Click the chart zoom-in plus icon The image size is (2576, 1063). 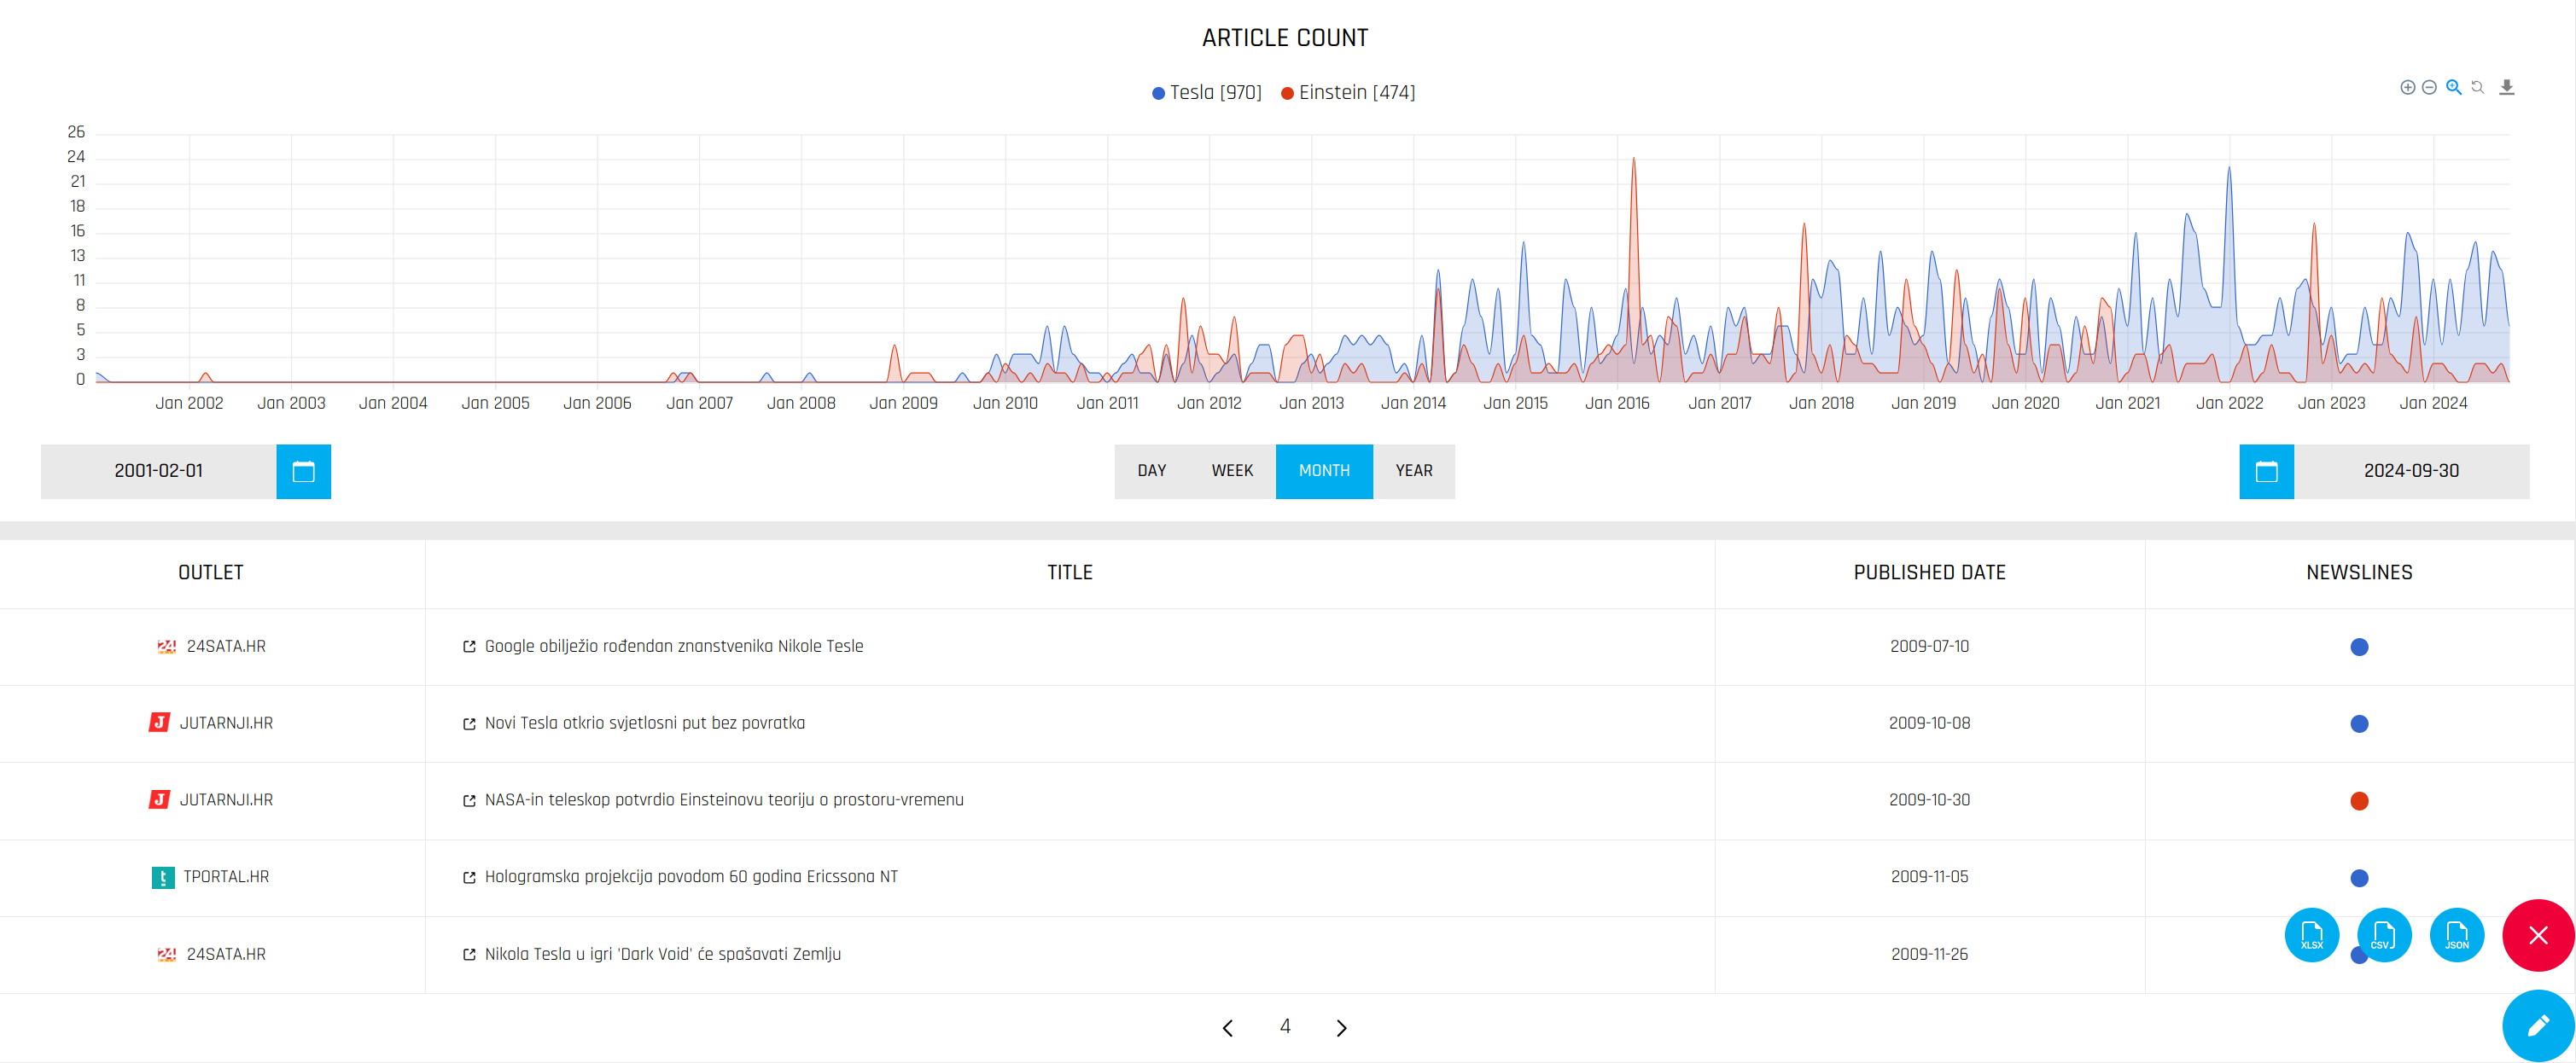2407,88
